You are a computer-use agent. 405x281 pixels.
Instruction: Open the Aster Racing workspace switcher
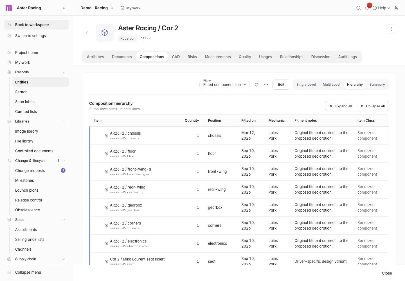[37, 8]
